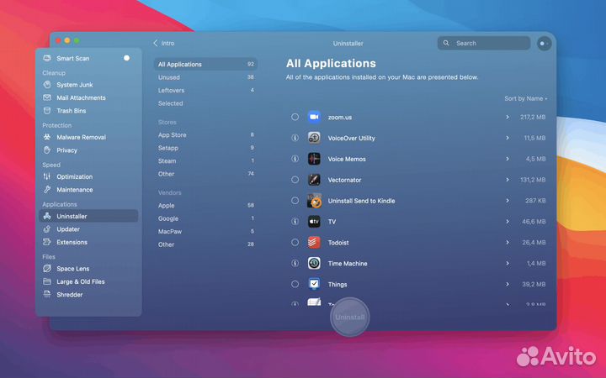This screenshot has height=378, width=606.
Task: Open the assistant button beside search
Action: click(544, 43)
